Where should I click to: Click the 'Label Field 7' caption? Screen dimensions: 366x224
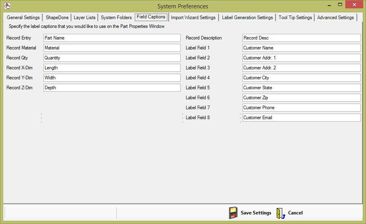pos(198,108)
